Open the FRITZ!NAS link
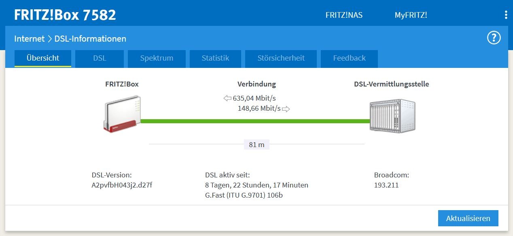The height and width of the screenshot is (236, 513). (x=344, y=15)
